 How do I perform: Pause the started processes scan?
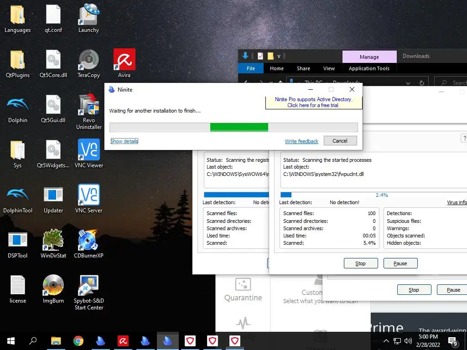(x=400, y=263)
